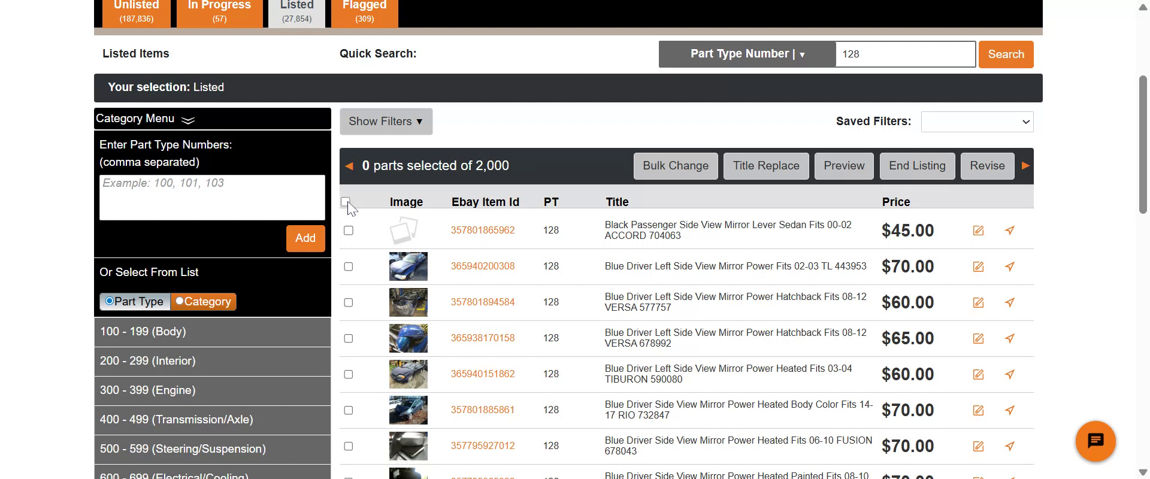
Task: Check the box for TL 443953 row
Action: pos(349,266)
